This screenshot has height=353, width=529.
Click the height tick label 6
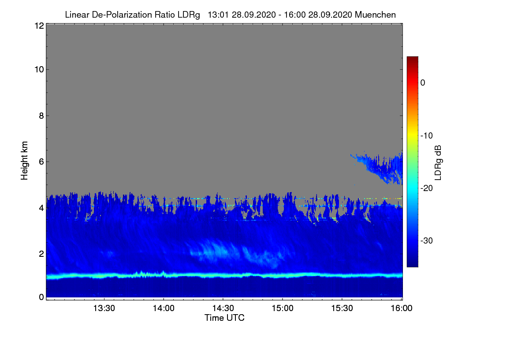(x=41, y=161)
